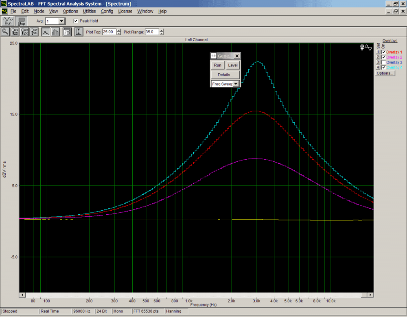This screenshot has height=317, width=407.
Task: Click the overlays Options... button
Action: (385, 73)
